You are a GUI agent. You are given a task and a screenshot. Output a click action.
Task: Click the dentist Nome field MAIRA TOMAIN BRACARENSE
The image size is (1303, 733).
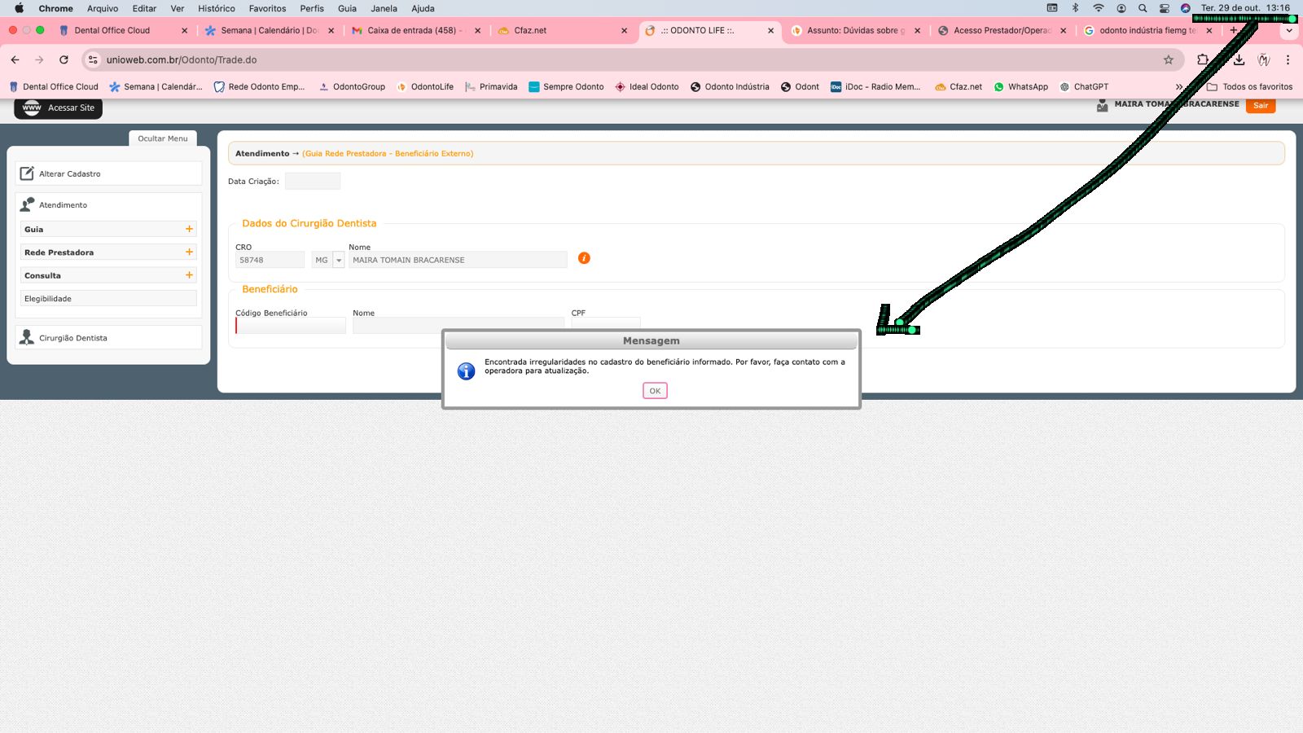pyautogui.click(x=458, y=260)
